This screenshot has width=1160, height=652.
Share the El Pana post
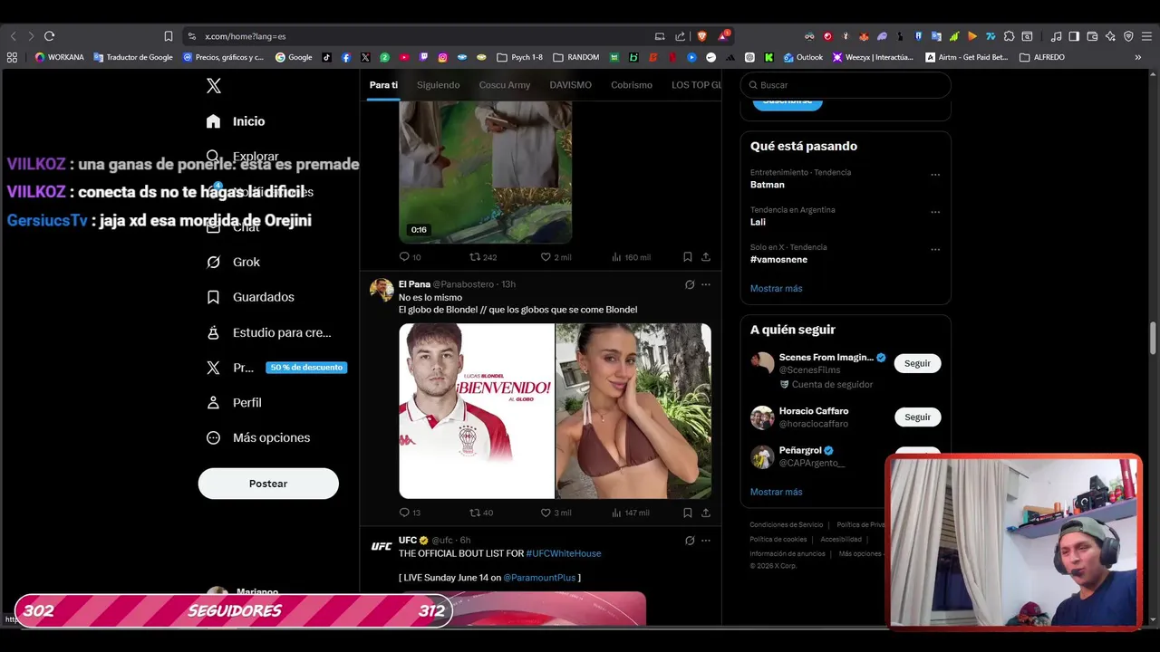pos(706,513)
